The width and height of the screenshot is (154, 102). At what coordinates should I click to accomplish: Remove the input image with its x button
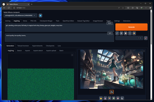pyautogui.click(x=72, y=55)
